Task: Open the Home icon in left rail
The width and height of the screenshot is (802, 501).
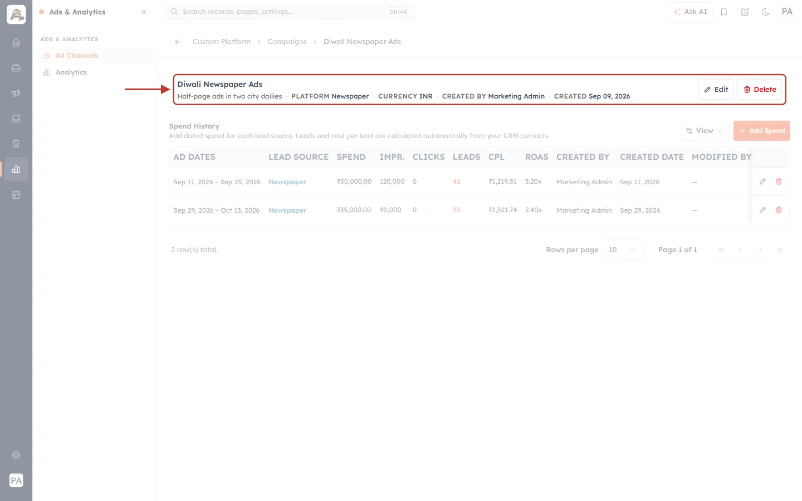Action: 16,42
